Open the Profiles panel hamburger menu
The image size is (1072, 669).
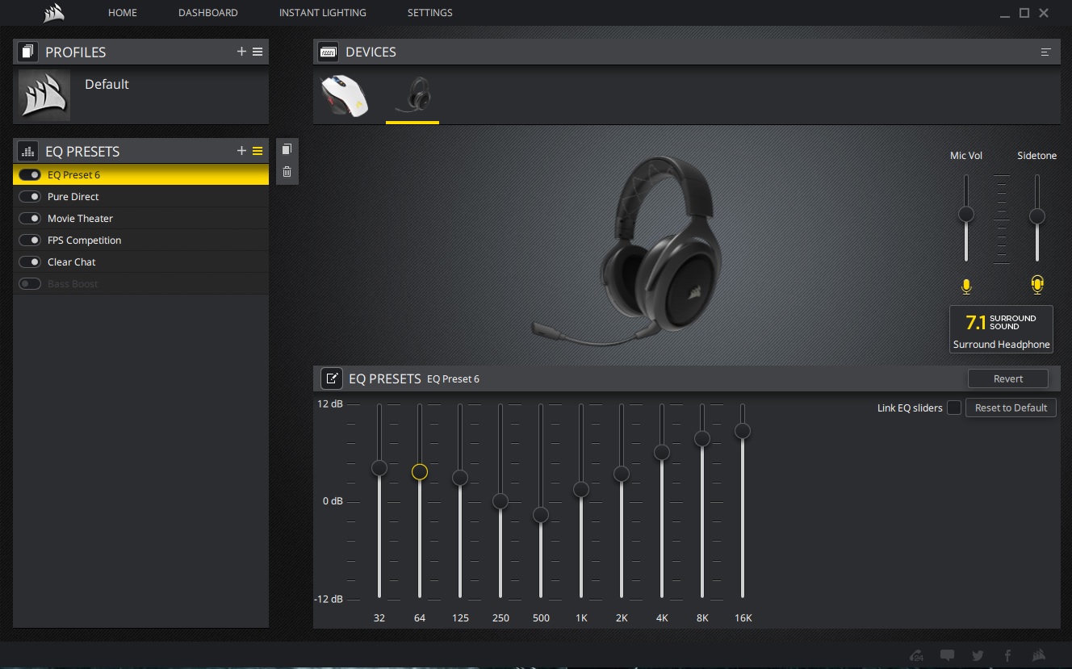[258, 52]
